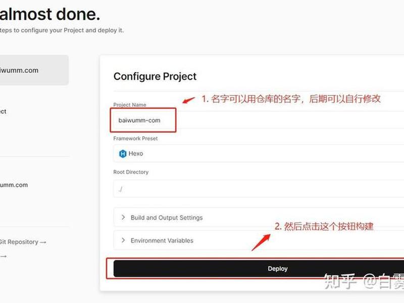Expand Build and Output Settings section
Image resolution: width=404 pixels, height=303 pixels.
(x=259, y=218)
